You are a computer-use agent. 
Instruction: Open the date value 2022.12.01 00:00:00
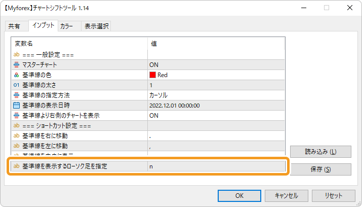point(216,106)
